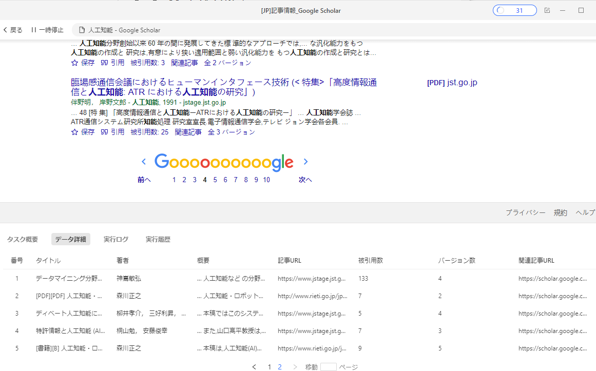Image resolution: width=596 pixels, height=371 pixels.
Task: Click the 31 progress counter indicator
Action: (x=515, y=10)
